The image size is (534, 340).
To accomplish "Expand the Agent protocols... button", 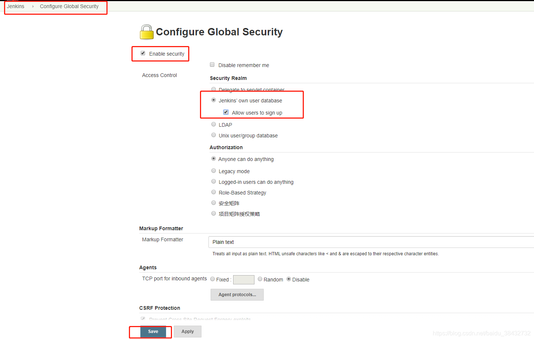I will click(237, 295).
